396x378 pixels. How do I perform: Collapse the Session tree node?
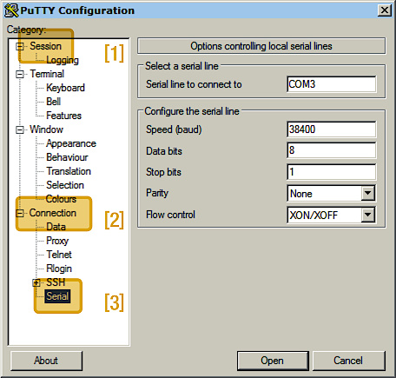point(20,46)
